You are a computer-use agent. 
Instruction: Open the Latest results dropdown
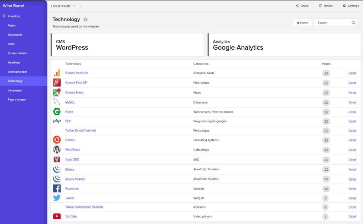[63, 6]
